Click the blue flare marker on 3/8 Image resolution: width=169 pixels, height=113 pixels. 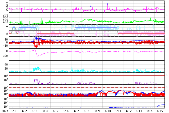pos(91,6)
